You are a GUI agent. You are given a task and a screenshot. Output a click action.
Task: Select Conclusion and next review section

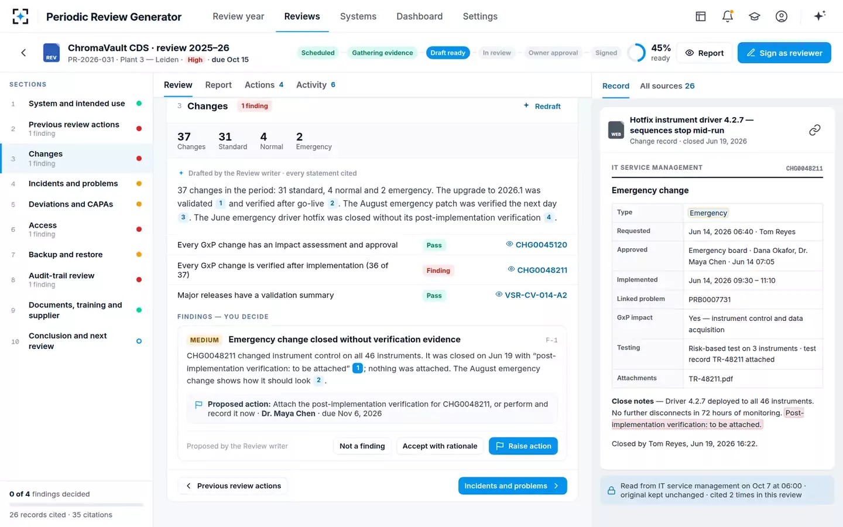coord(76,341)
